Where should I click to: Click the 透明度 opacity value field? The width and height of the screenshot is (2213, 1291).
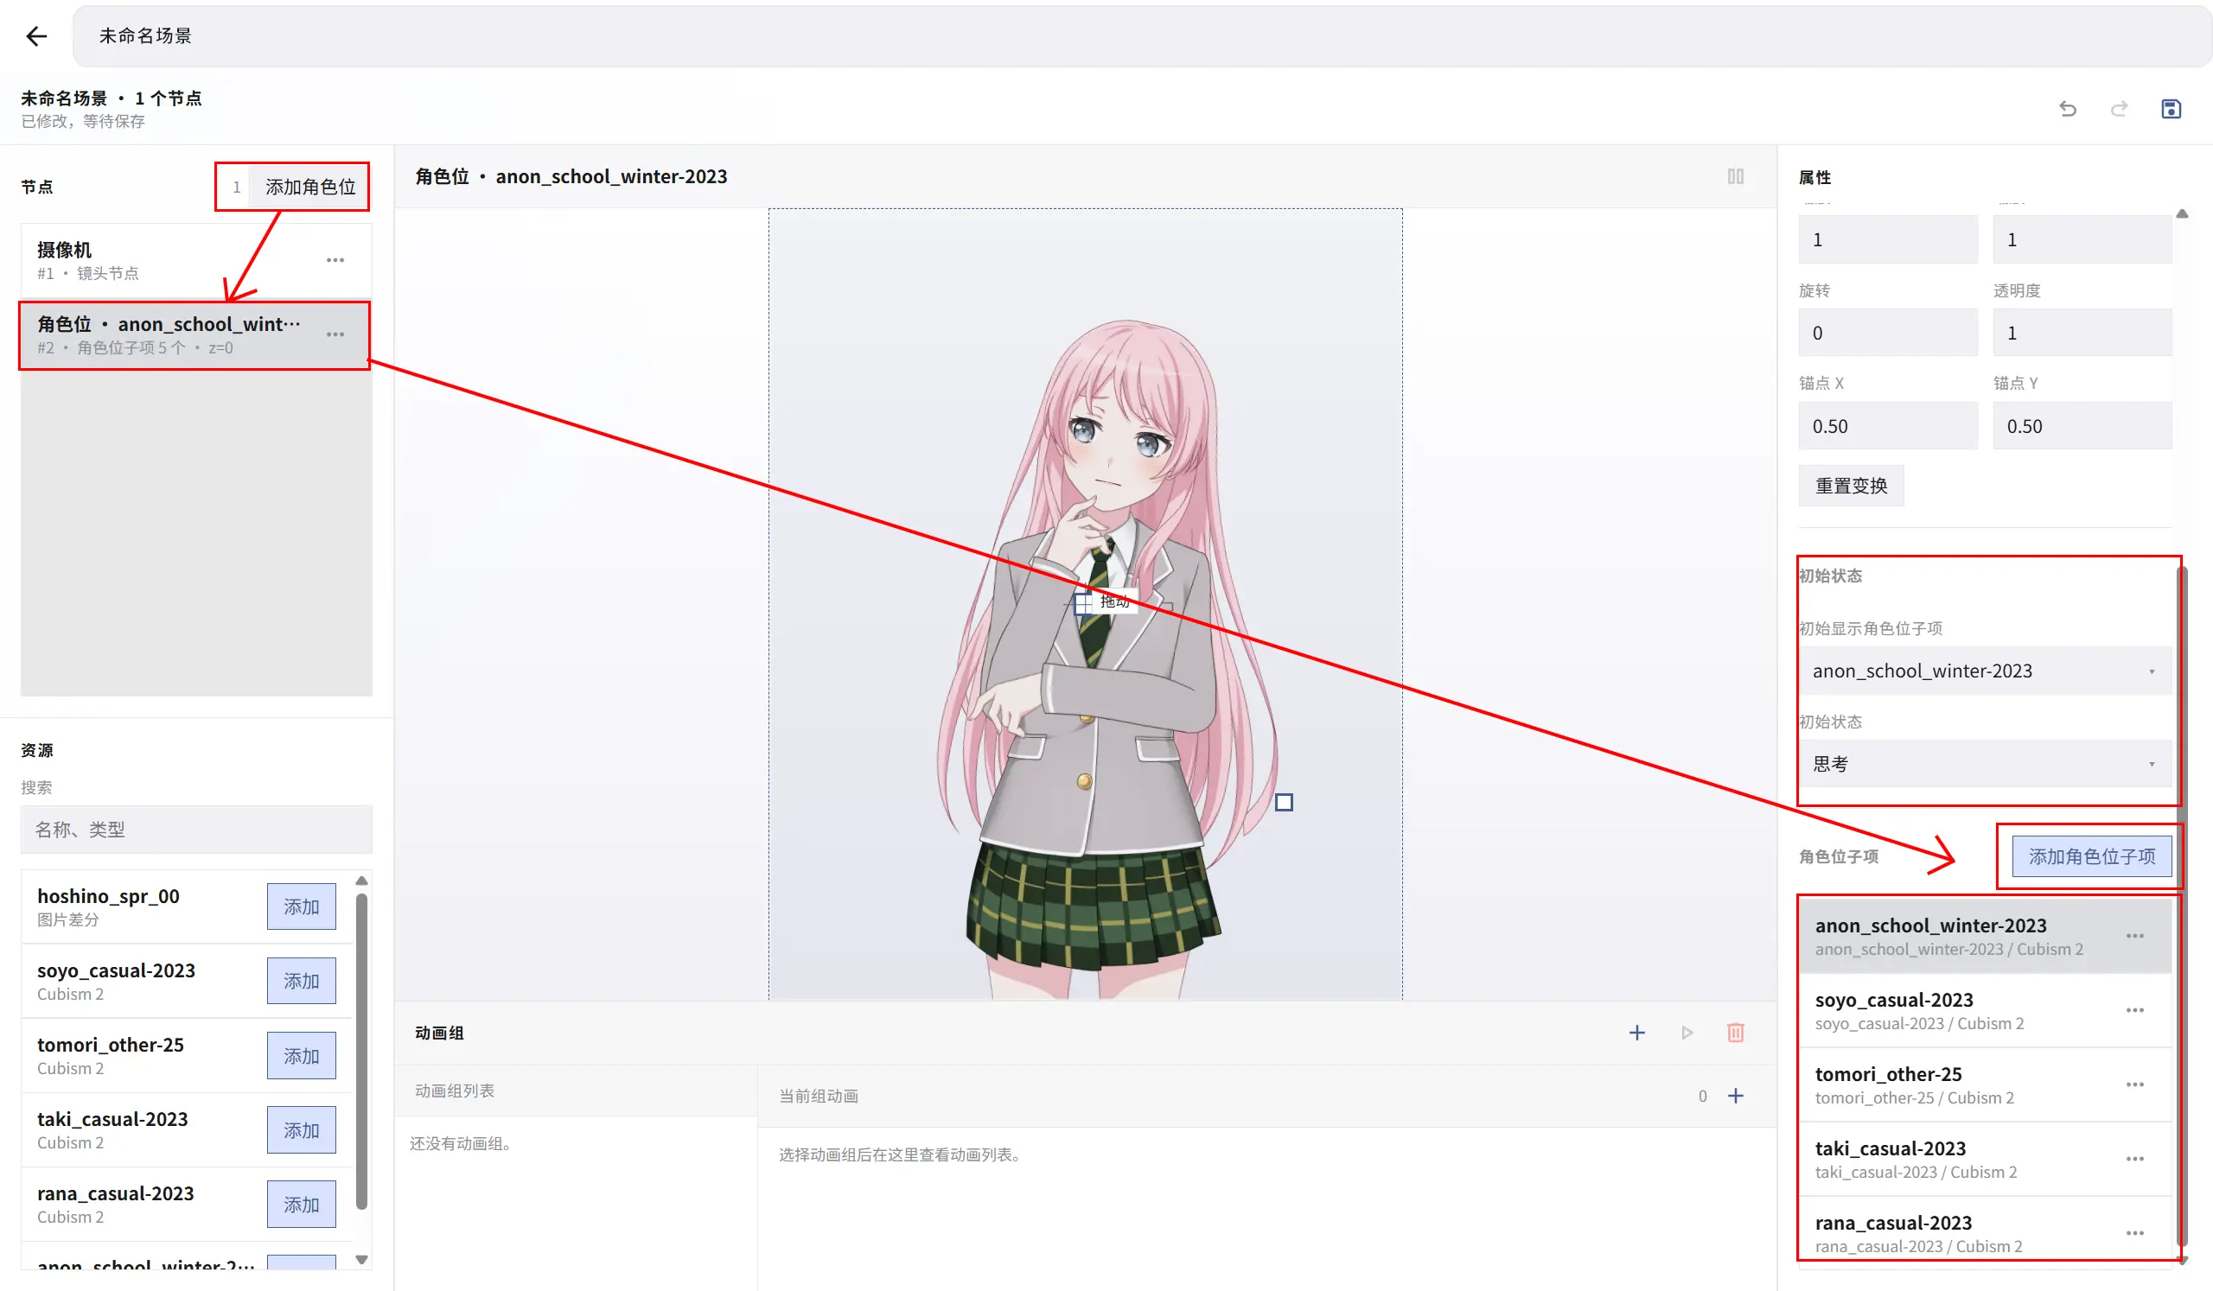(2082, 334)
